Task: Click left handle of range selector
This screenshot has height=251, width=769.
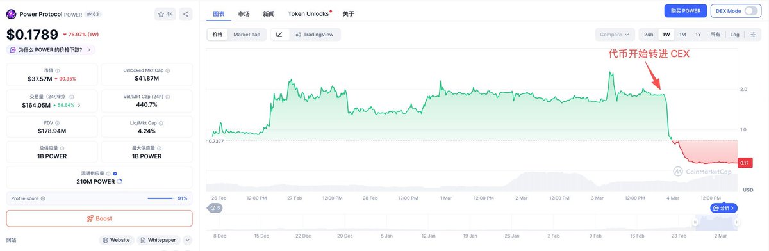Action: coord(695,222)
